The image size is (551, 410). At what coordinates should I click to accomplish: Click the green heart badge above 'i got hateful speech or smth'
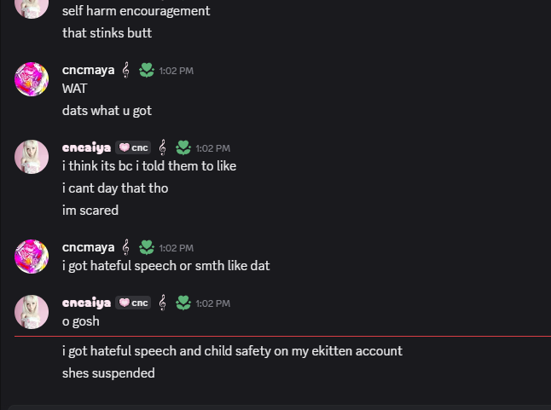click(147, 247)
